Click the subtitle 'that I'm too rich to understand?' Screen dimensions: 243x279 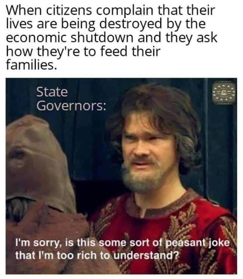(x=97, y=255)
